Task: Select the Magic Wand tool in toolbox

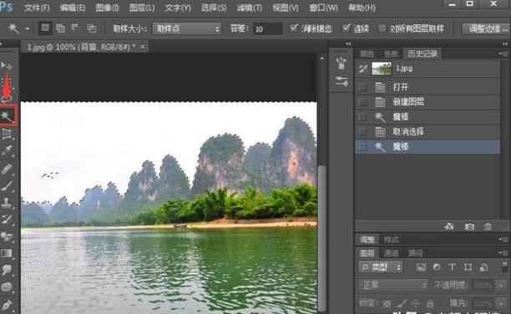Action: (x=8, y=116)
